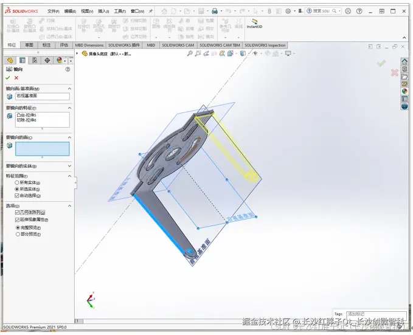Viewport: 413px width, 335px height.
Task: Click the 右视基准面 mirror plane field
Action: (43, 96)
